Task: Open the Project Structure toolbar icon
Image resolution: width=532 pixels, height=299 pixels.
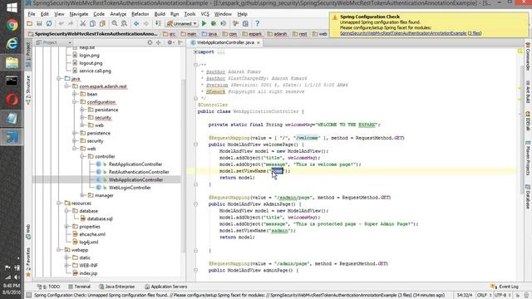Action: click(x=245, y=24)
